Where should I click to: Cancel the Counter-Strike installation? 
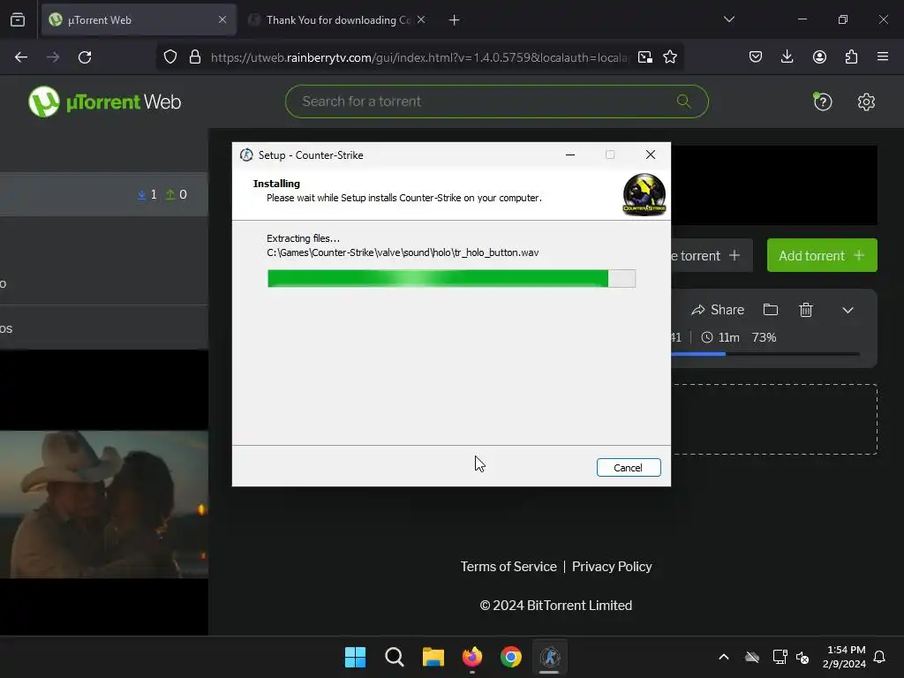[x=629, y=468]
